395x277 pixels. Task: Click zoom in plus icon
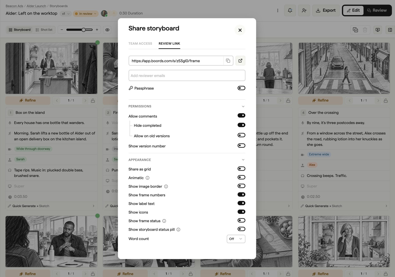coord(97,30)
